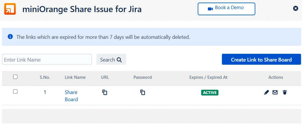Email the Share Board link via envelope icon
Image resolution: width=302 pixels, height=132 pixels.
click(275, 92)
